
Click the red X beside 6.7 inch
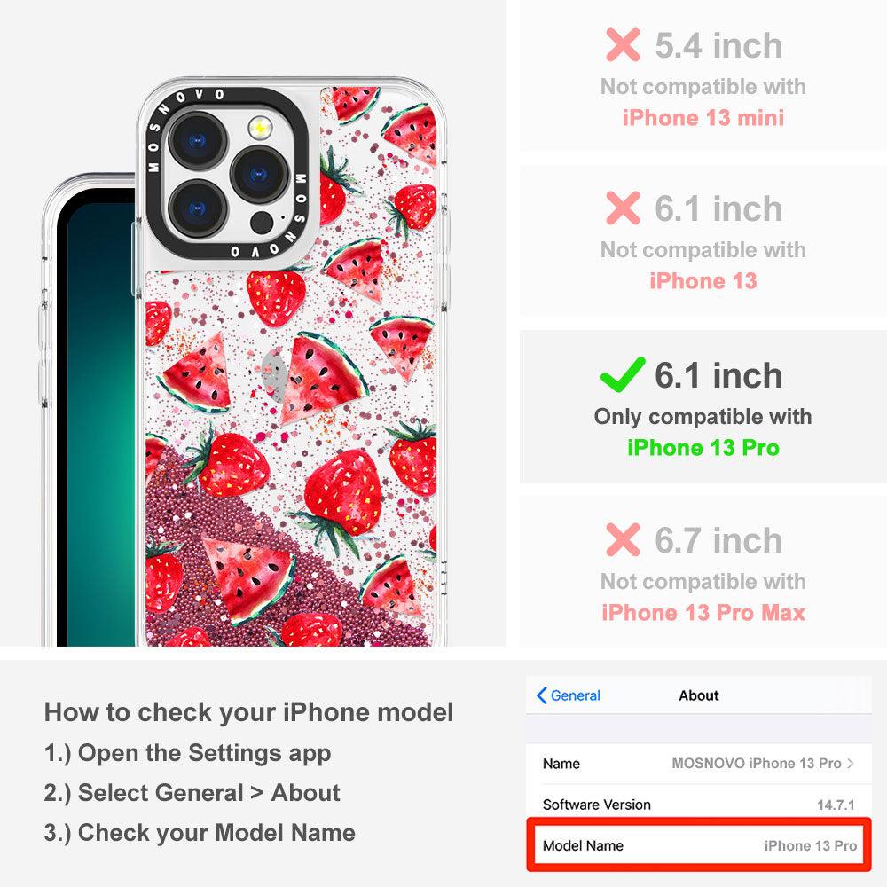click(x=623, y=539)
